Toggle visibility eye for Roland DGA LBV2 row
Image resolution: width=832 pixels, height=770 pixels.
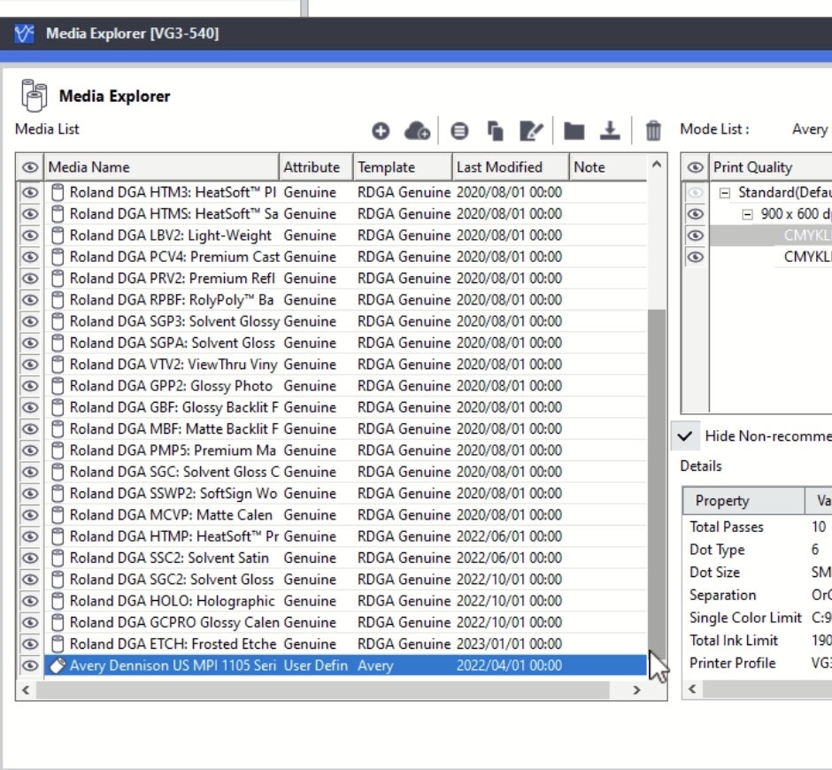point(30,235)
